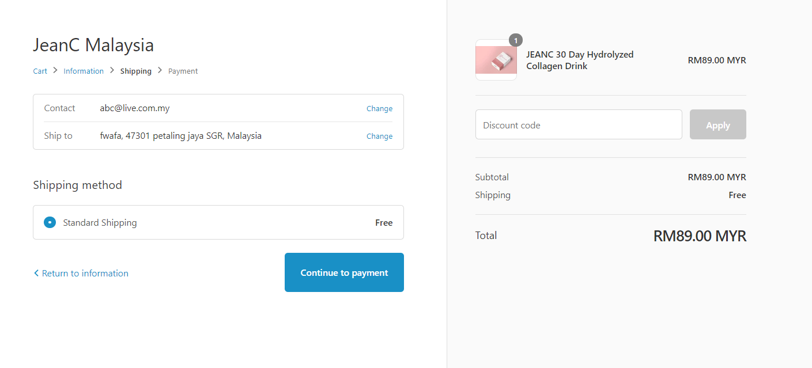This screenshot has width=812, height=368.
Task: Click the chevron after Cart breadcrumb
Action: click(55, 70)
